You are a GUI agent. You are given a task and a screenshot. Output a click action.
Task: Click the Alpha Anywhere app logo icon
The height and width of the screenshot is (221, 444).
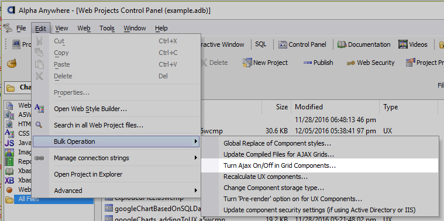point(11,10)
